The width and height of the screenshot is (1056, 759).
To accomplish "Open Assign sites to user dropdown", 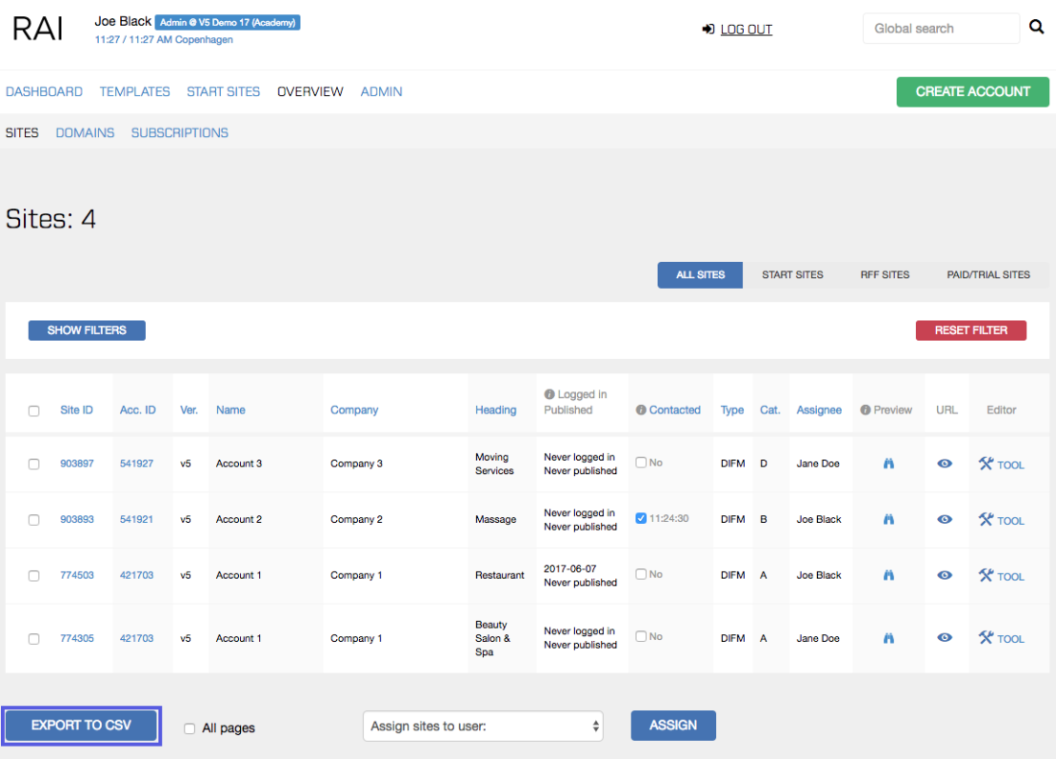I will (483, 726).
